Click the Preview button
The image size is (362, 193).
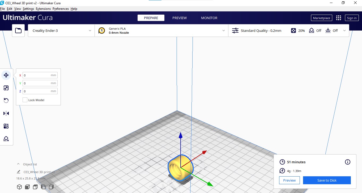point(289,180)
